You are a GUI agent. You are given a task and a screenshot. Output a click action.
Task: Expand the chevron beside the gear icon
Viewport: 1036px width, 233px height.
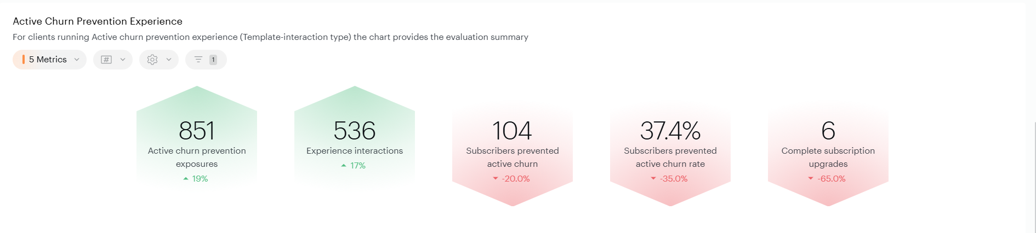click(x=169, y=60)
